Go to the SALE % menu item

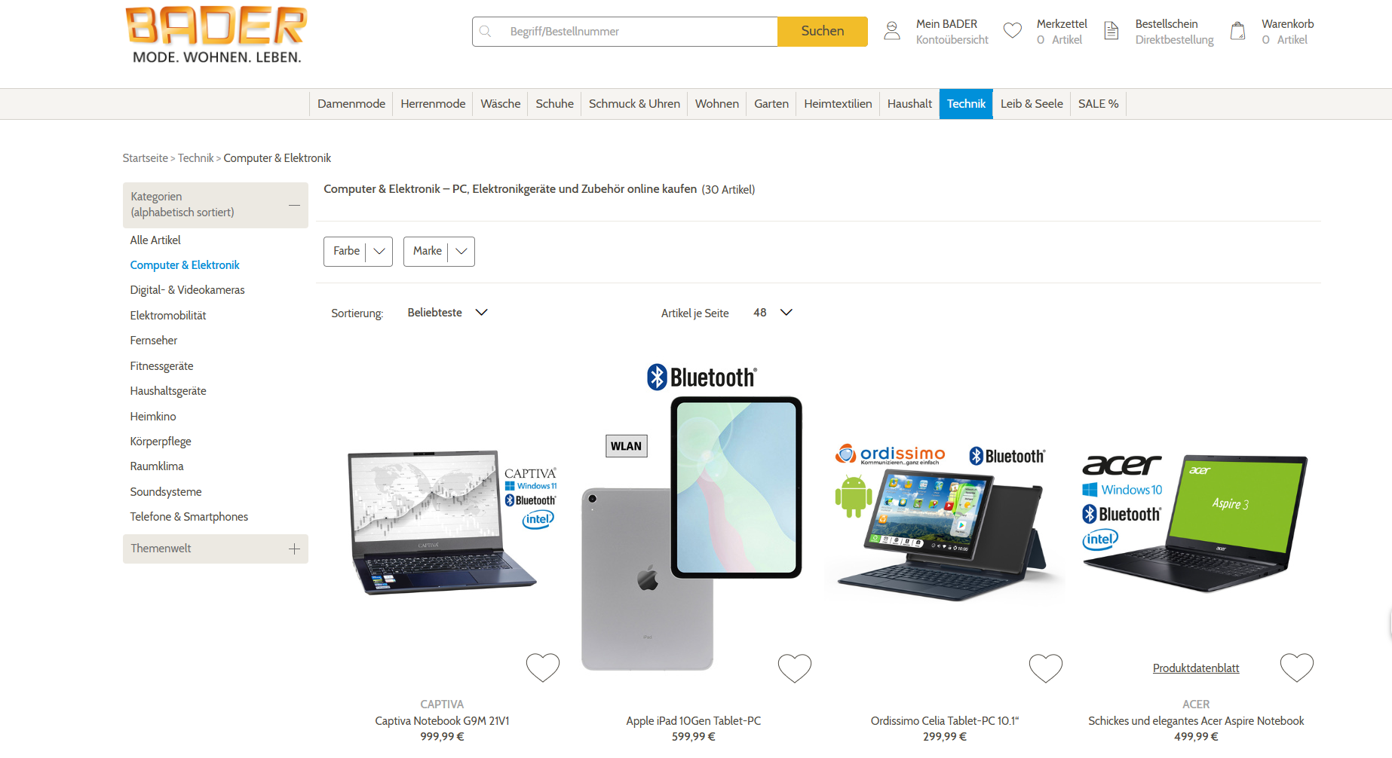pos(1098,104)
